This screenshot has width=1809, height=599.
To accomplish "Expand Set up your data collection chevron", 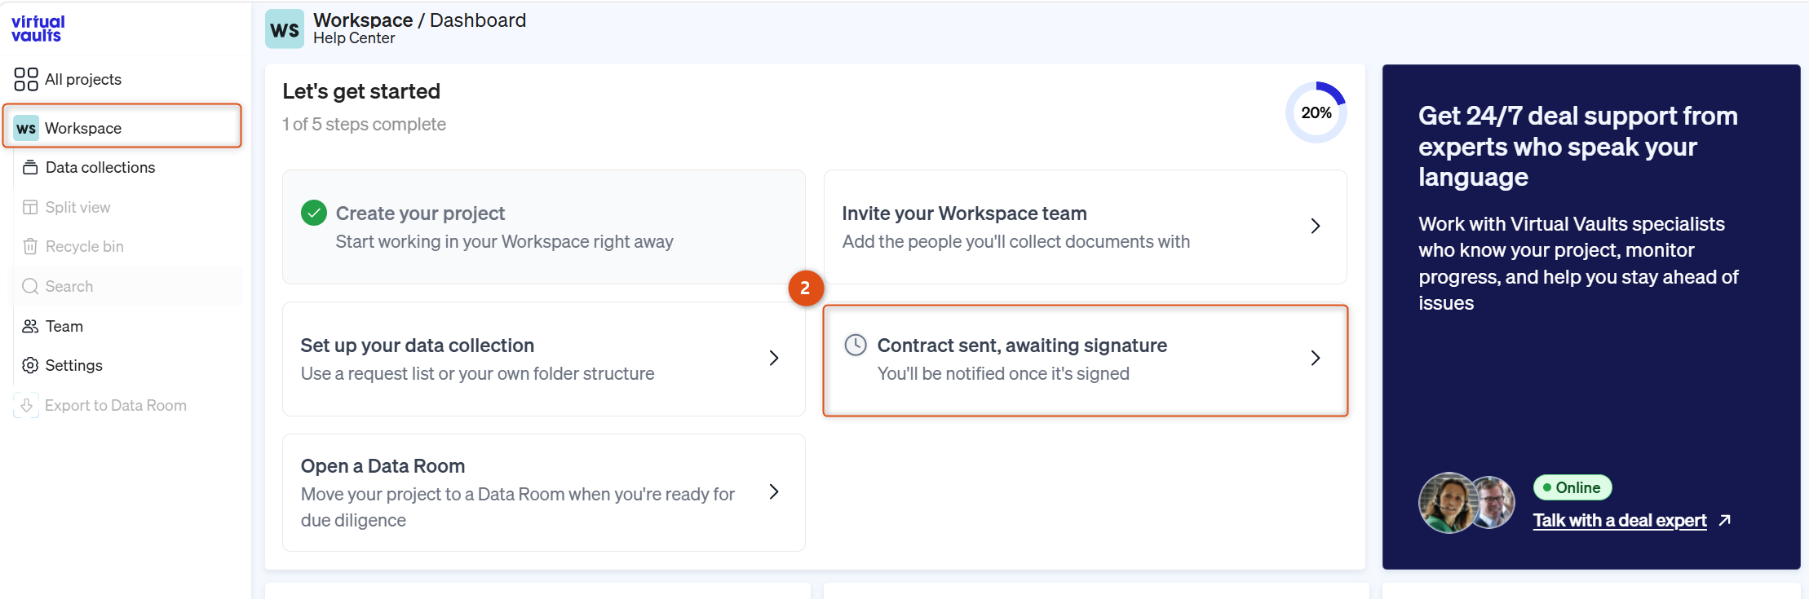I will pos(774,358).
